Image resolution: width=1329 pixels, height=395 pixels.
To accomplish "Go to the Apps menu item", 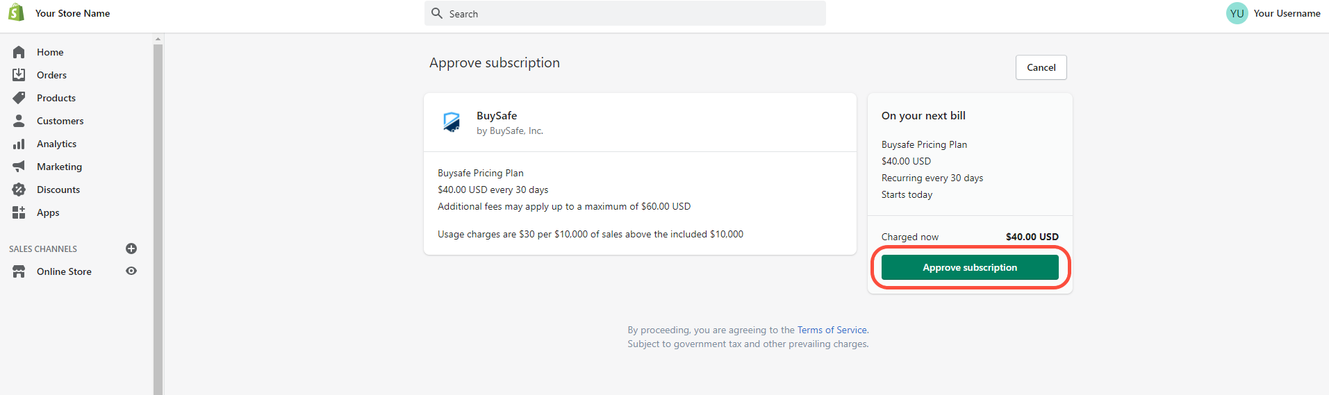I will click(x=48, y=212).
